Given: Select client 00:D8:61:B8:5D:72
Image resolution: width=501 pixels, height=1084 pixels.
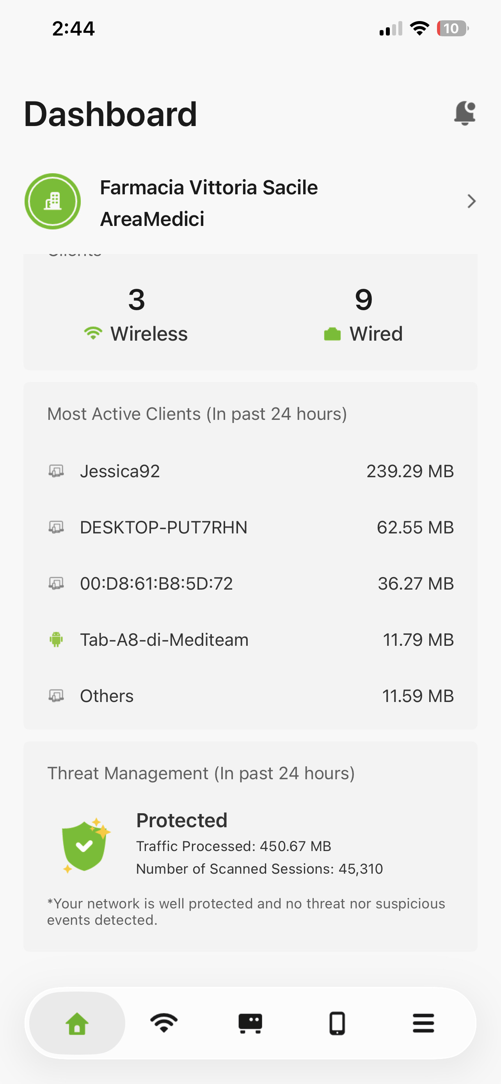Looking at the screenshot, I should [x=251, y=583].
